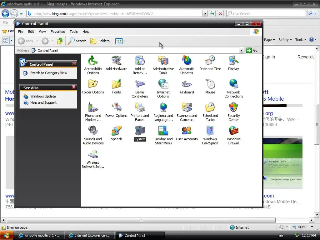Open Control Panel File menu

(21, 32)
